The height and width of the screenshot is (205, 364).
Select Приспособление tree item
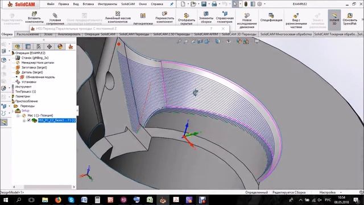[x=24, y=101]
